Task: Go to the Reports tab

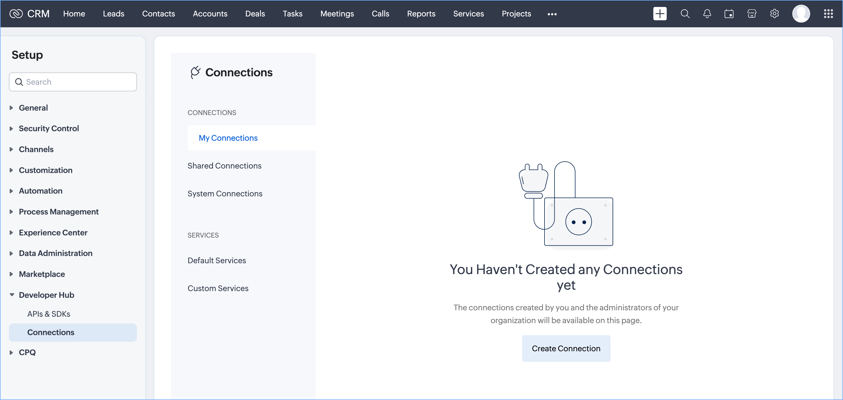Action: click(x=421, y=14)
